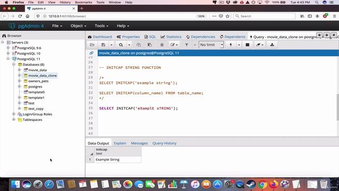Click the connection status link icon

point(92,53)
